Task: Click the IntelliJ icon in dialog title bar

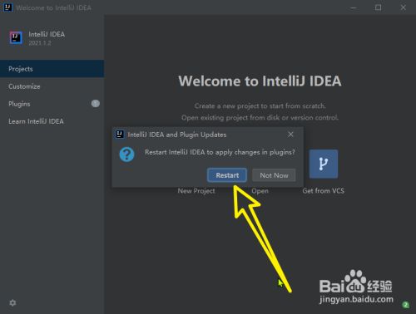Action: 120,135
